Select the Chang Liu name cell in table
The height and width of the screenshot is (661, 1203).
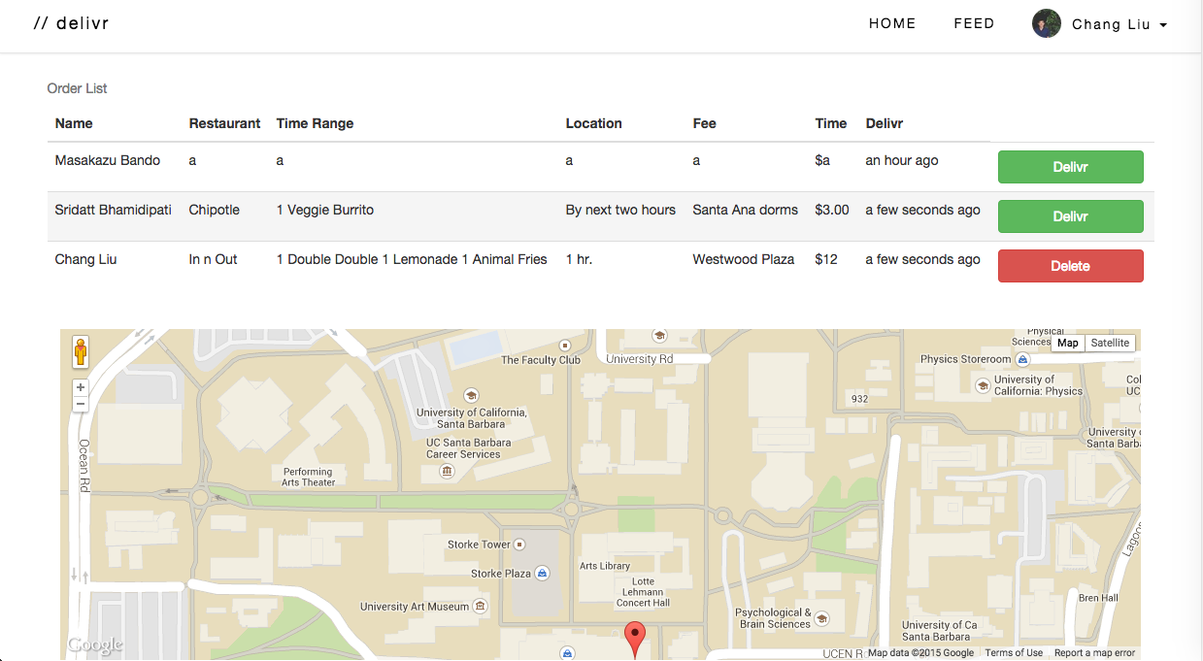tap(85, 259)
